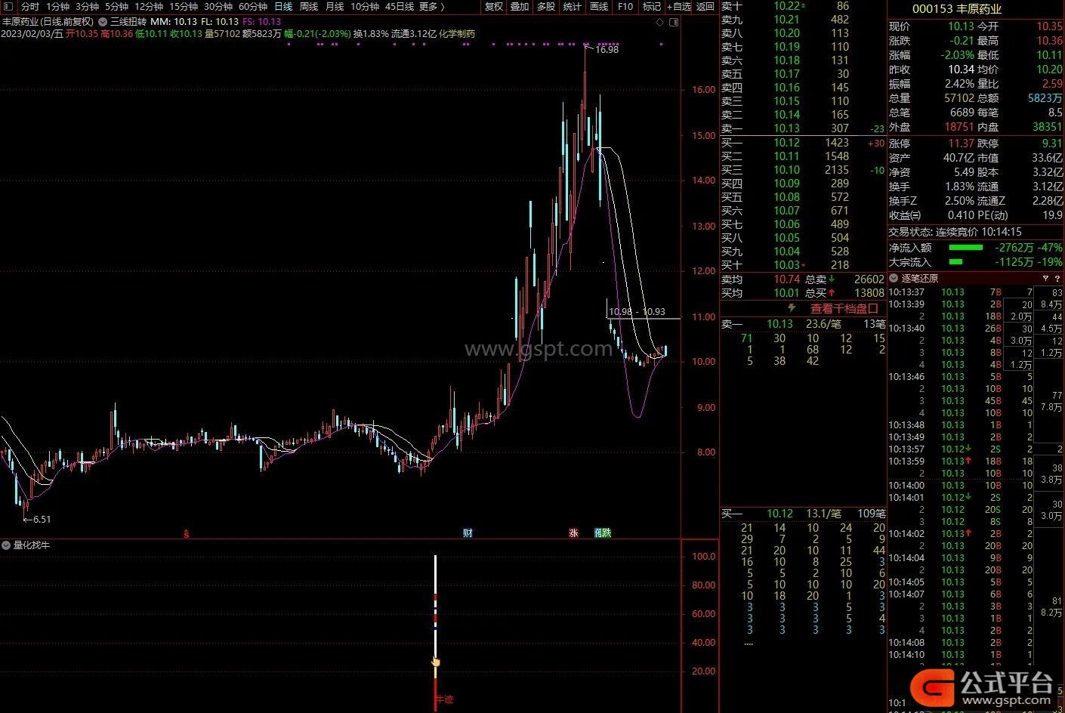Select the 1分钟 period tab

pos(57,6)
